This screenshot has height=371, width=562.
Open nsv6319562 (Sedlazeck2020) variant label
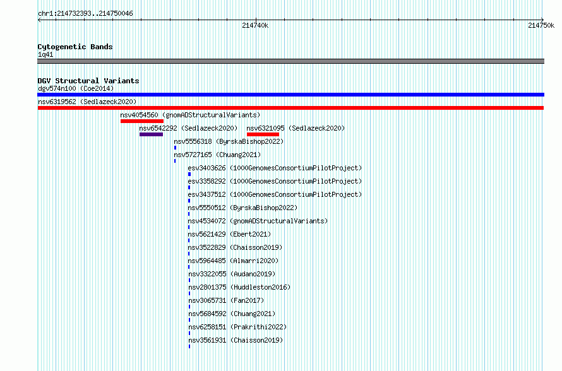(x=87, y=102)
